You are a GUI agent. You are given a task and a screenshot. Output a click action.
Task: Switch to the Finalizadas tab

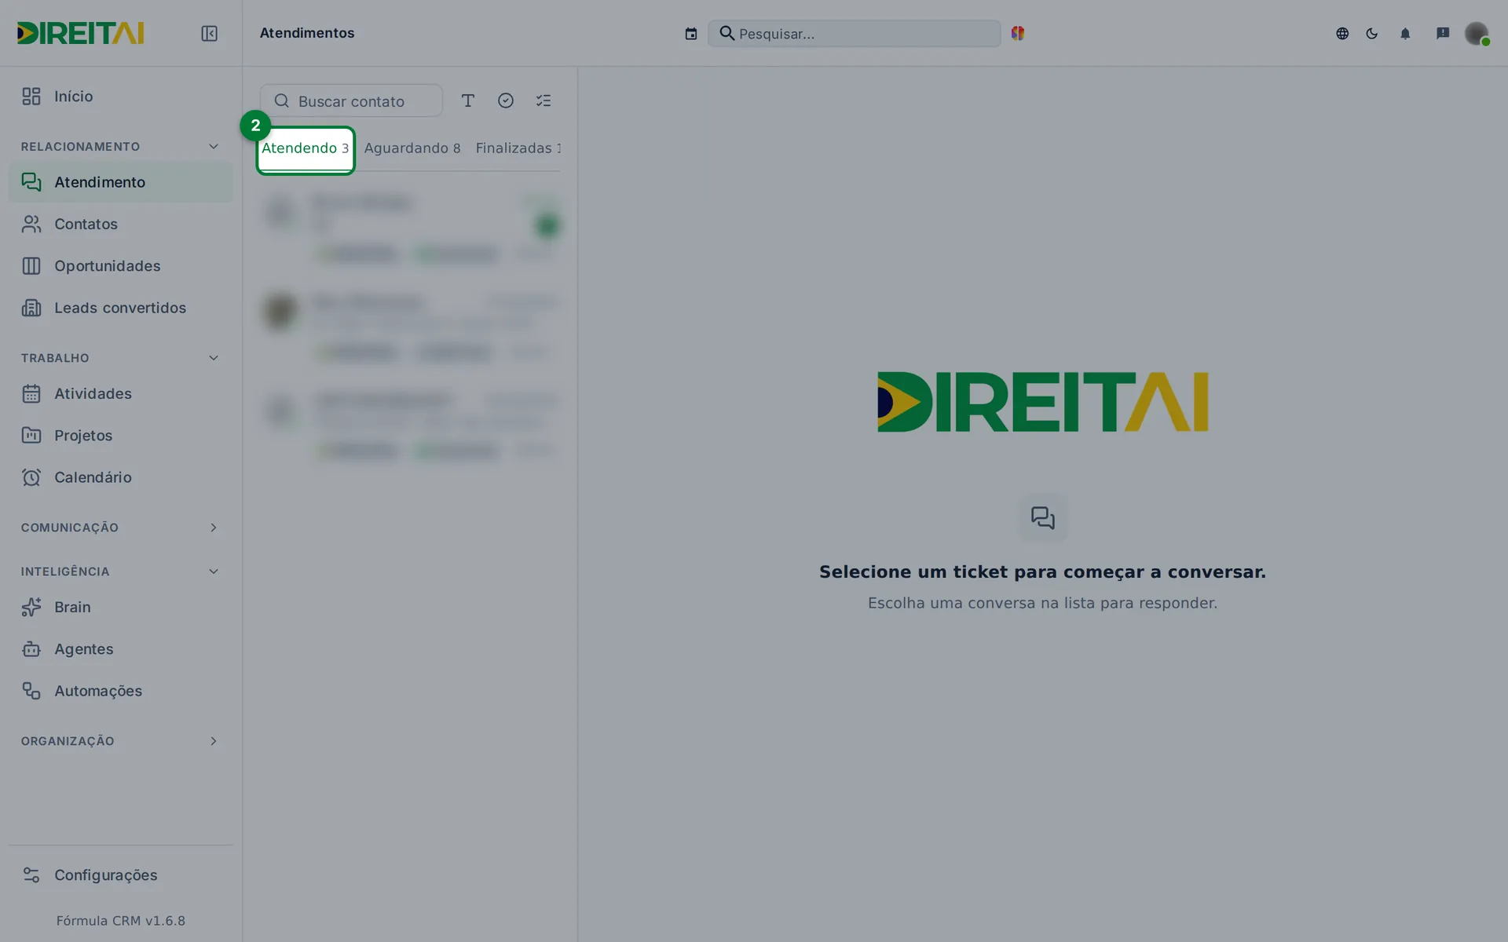tap(518, 148)
